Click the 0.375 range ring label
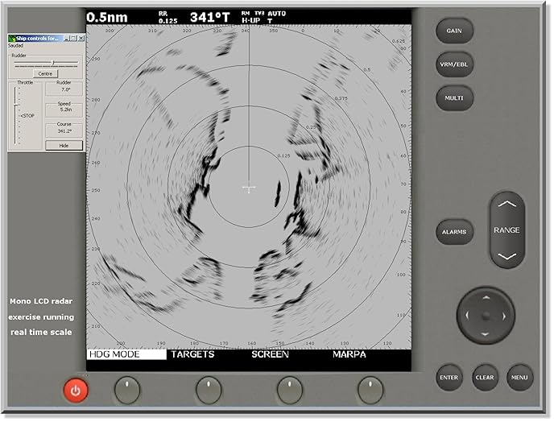The width and height of the screenshot is (554, 422). point(341,98)
